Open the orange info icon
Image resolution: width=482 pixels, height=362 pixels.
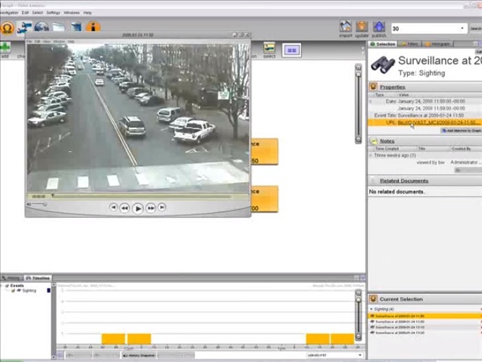click(93, 27)
